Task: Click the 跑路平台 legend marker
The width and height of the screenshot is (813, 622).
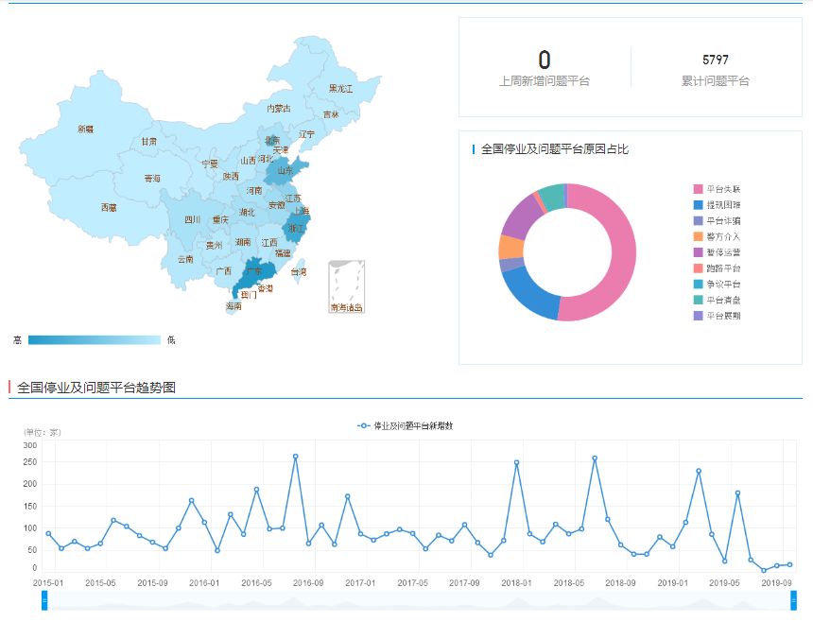Action: click(x=699, y=268)
